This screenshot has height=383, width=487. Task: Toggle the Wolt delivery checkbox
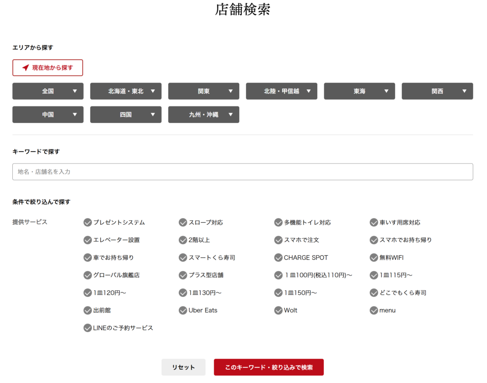click(x=278, y=310)
